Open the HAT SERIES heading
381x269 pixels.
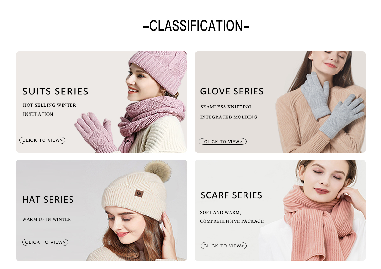pyautogui.click(x=48, y=200)
